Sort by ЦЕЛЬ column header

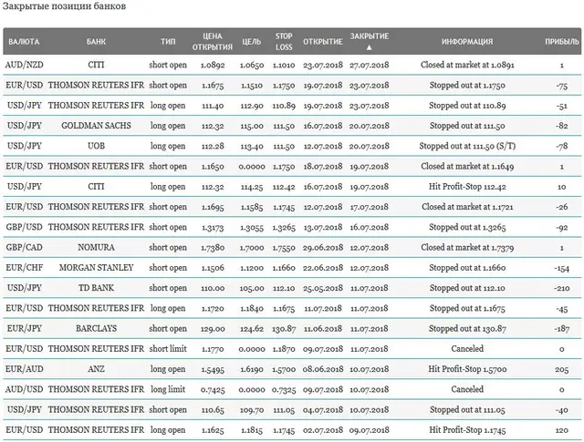[252, 42]
